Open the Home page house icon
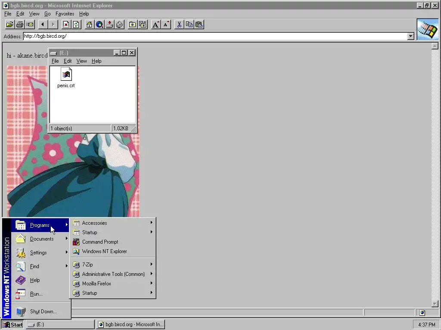Viewport: 441px width, 330px height. click(x=89, y=24)
